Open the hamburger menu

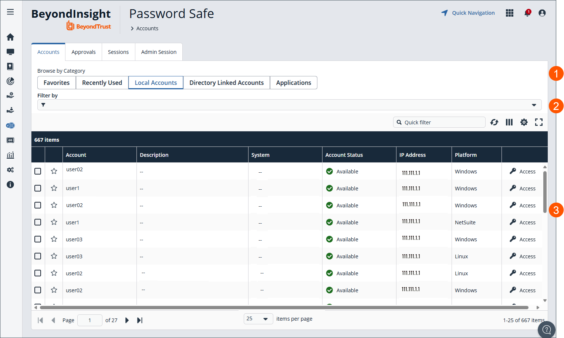click(10, 12)
